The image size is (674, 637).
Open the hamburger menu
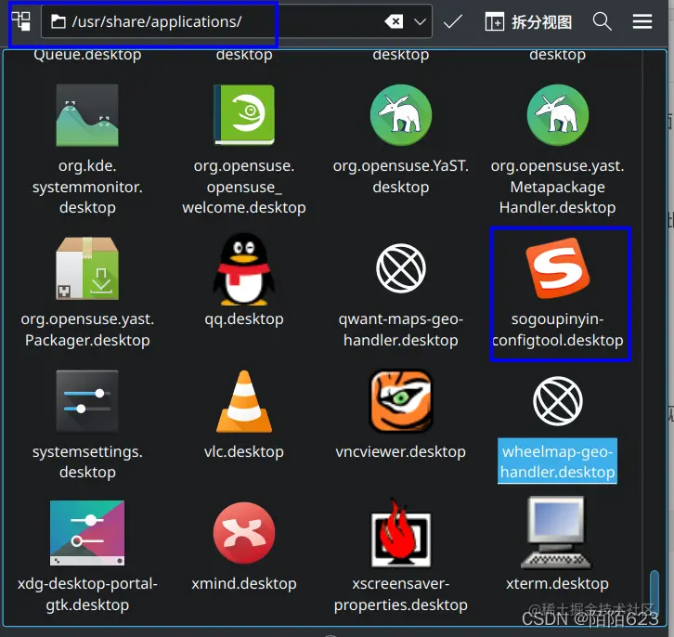tap(642, 21)
